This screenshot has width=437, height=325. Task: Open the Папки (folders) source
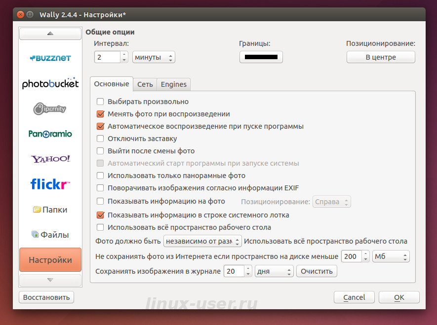click(50, 209)
